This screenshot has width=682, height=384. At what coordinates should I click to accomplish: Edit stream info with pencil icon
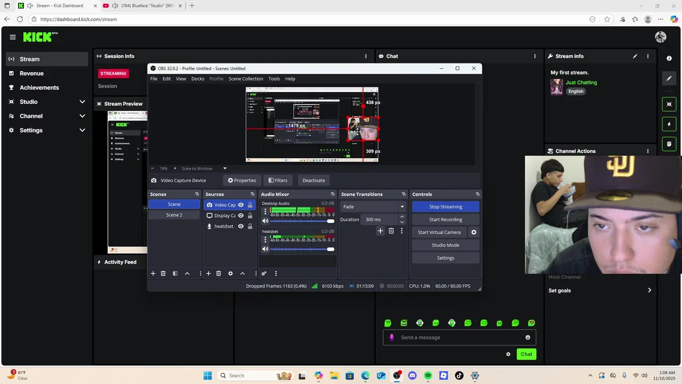point(635,56)
